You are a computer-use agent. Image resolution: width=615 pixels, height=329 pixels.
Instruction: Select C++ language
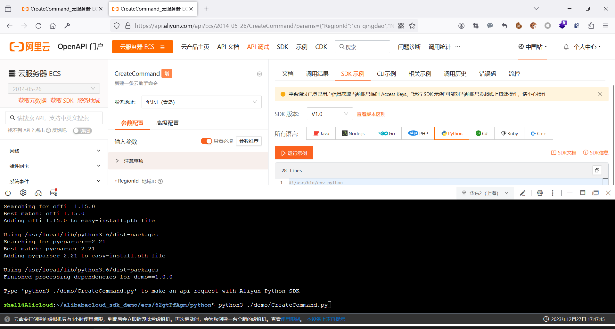[538, 133]
